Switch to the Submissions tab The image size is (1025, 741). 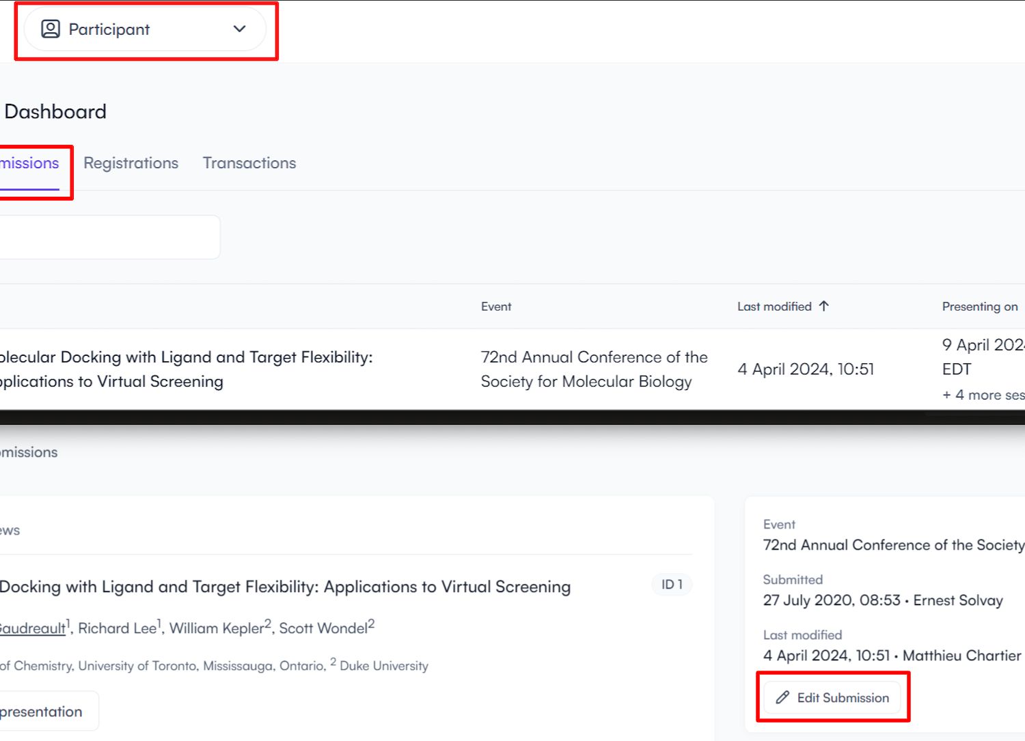pyautogui.click(x=30, y=163)
